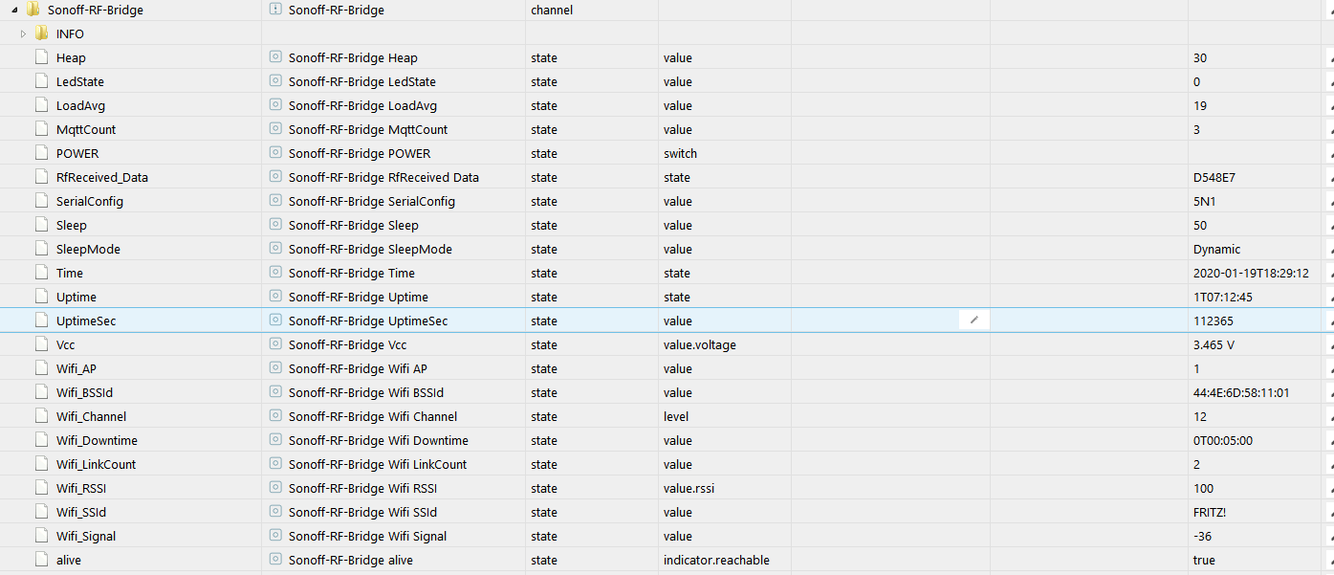The image size is (1334, 575).
Task: Click the role cell 'indicator.reachable' for alive
Action: pyautogui.click(x=716, y=560)
